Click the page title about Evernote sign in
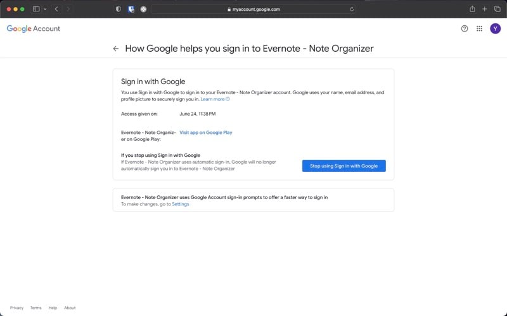 click(249, 49)
